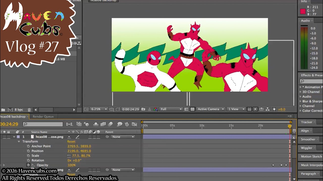This screenshot has width=323, height=181.
Task: Switch to the Render Queue tab
Action: point(43,116)
